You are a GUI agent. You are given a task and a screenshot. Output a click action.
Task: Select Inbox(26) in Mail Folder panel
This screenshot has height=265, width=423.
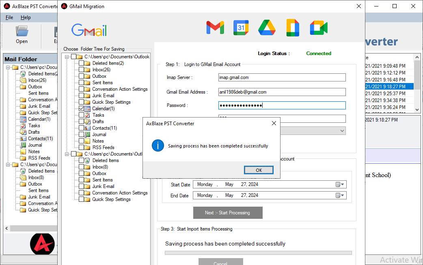click(37, 80)
